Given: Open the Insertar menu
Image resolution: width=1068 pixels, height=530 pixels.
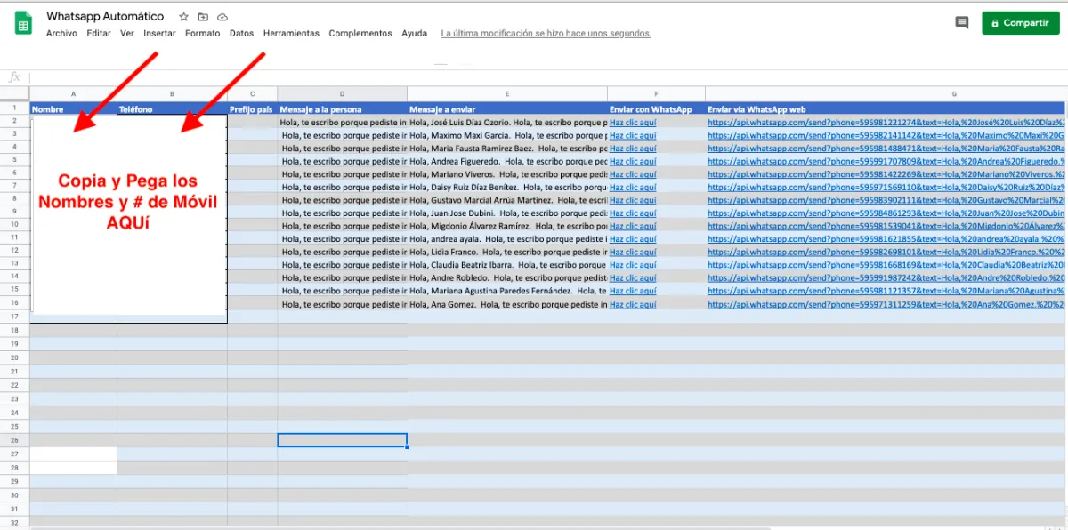Looking at the screenshot, I should tap(159, 34).
